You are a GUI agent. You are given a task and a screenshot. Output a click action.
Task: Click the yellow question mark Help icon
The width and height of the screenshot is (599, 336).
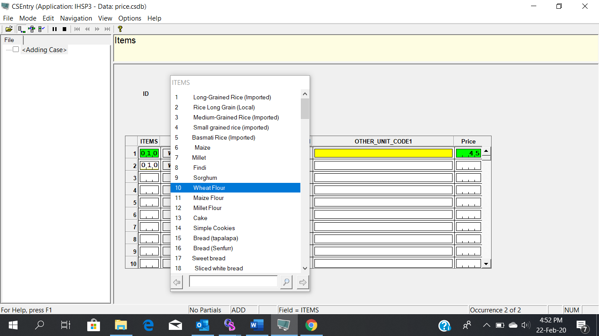pos(120,29)
